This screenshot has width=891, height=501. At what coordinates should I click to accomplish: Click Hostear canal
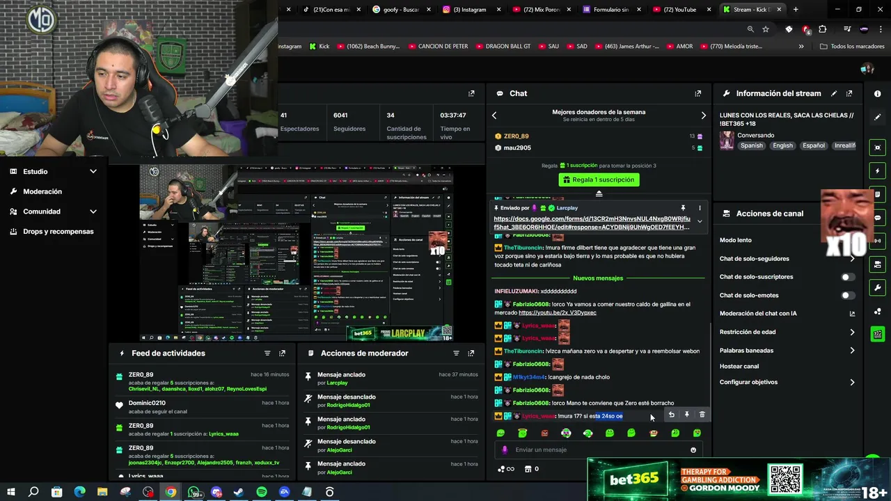click(739, 367)
